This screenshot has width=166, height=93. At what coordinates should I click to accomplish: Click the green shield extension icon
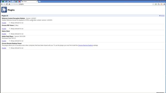[156, 4]
